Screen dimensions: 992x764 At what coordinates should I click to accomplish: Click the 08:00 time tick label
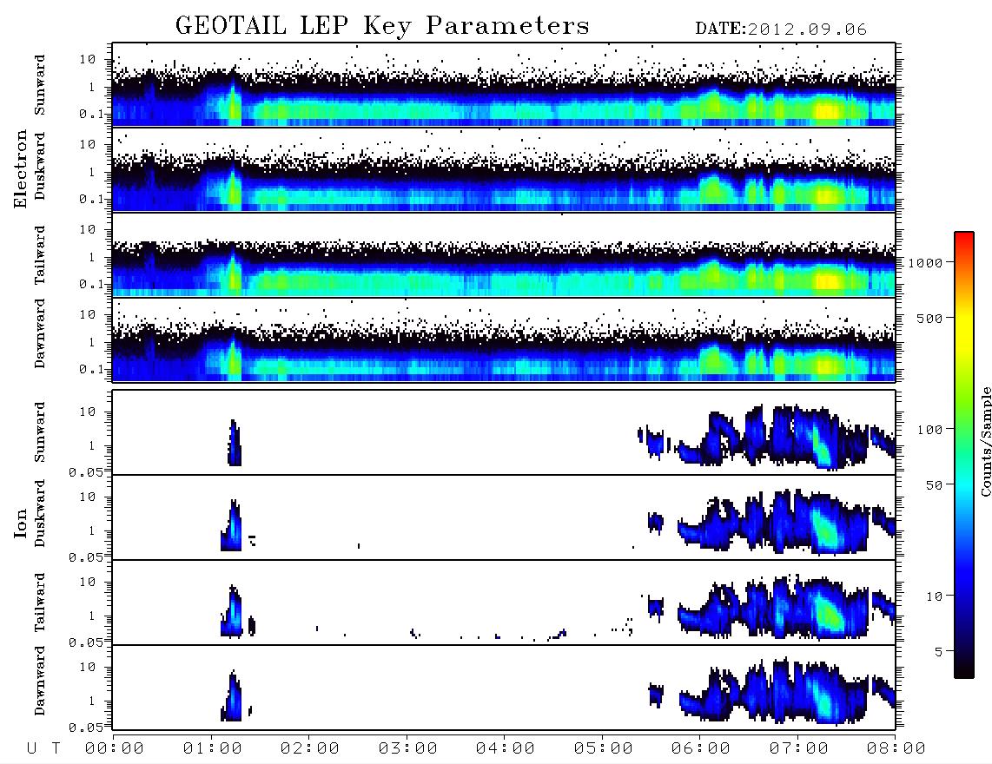[896, 748]
